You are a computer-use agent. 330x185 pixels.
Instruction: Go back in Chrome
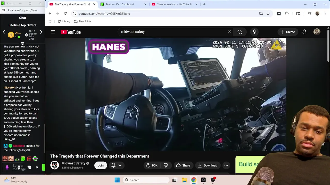click(50, 14)
